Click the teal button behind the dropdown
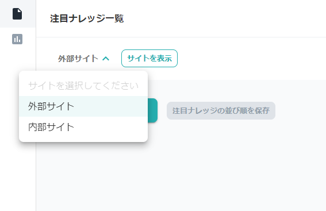Viewport: 326px width, 211px height. [153, 110]
